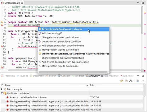
Task: Select 'Generate most general pre-condition' fix
Action: [x=73, y=42]
